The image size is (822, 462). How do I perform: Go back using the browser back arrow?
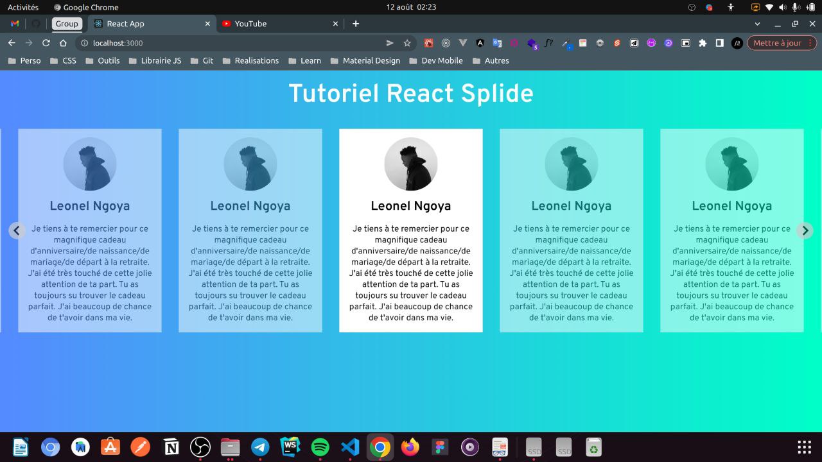(x=11, y=43)
